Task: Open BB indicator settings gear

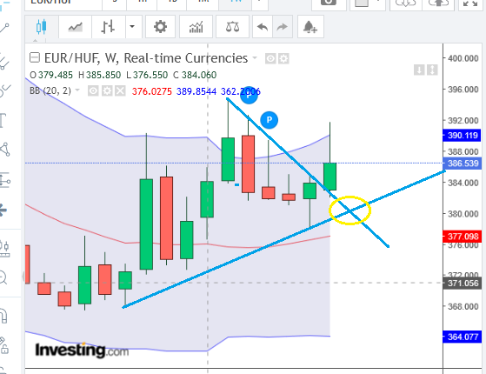Action: point(107,91)
